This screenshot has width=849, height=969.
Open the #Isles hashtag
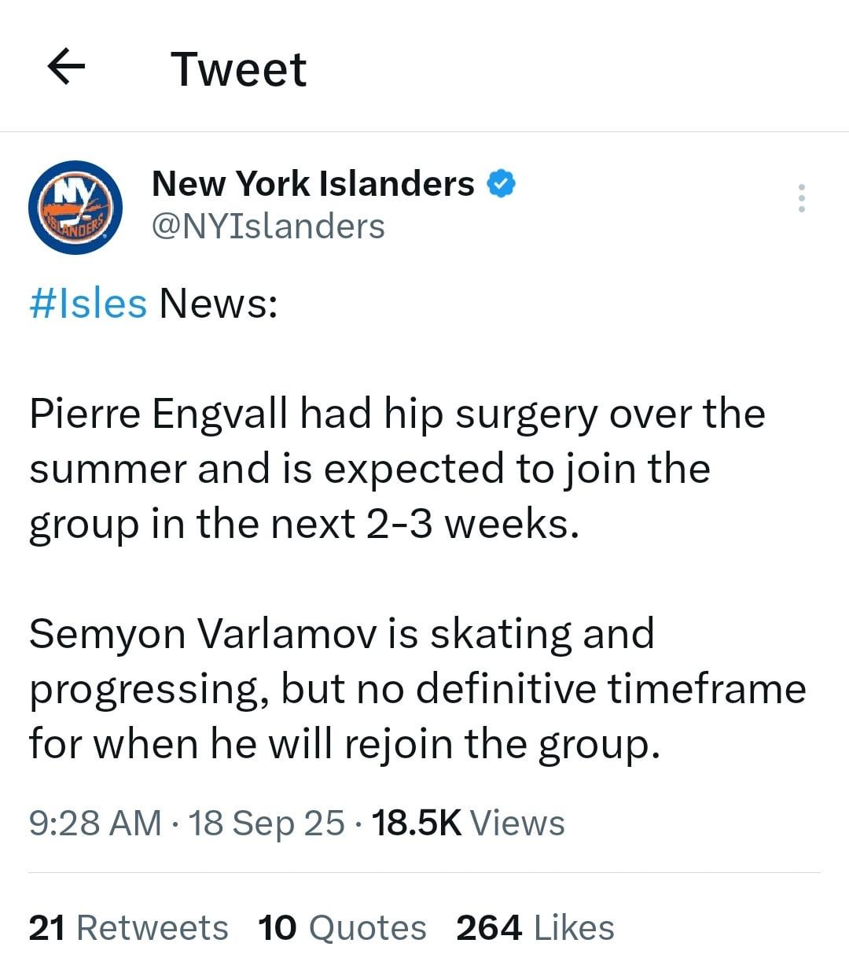(88, 303)
